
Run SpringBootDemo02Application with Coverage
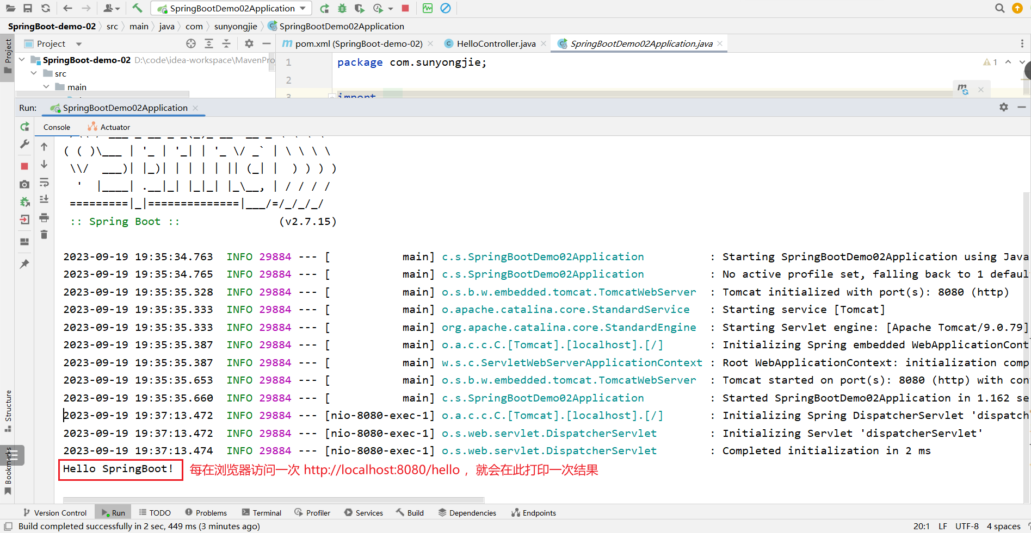360,8
